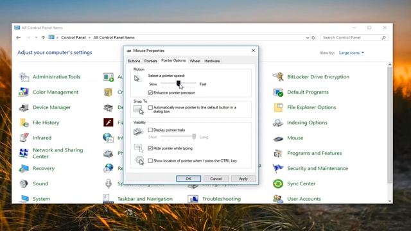Click the Apply button

pyautogui.click(x=243, y=178)
